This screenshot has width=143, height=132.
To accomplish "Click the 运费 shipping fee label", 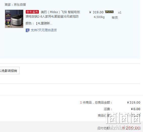I will coord(108,109).
